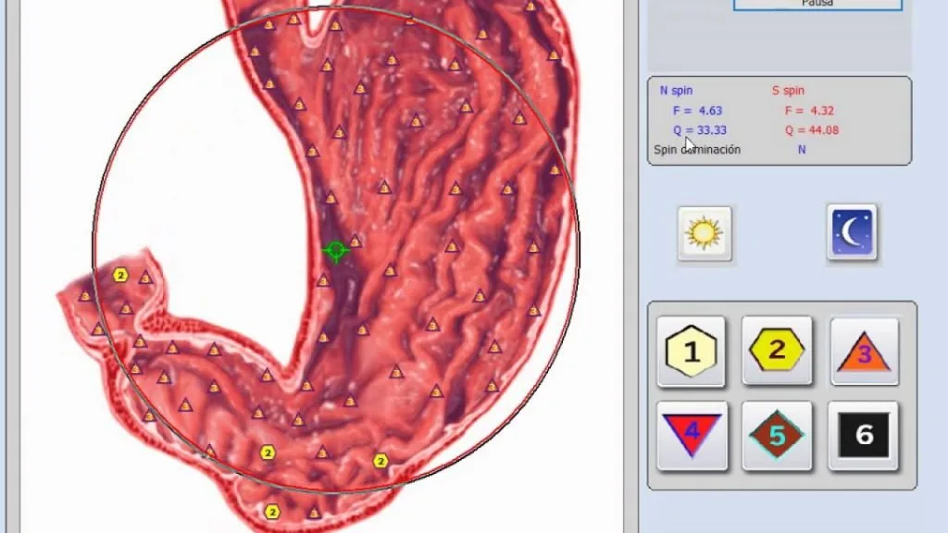
Task: Select the yellow hexagon marker 2 button
Action: [777, 350]
